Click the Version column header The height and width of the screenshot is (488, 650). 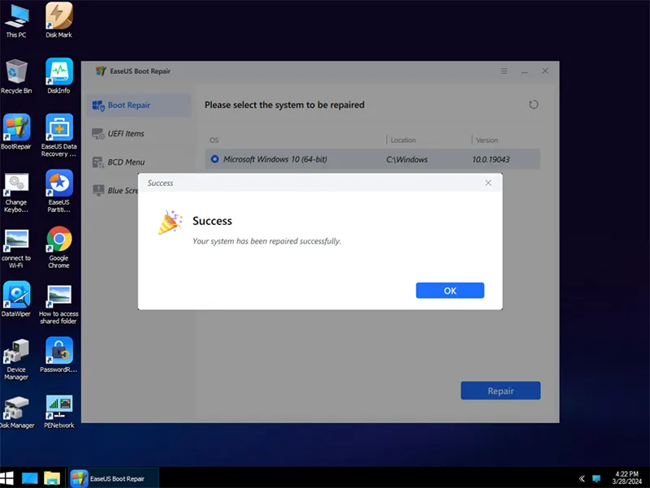pos(487,140)
